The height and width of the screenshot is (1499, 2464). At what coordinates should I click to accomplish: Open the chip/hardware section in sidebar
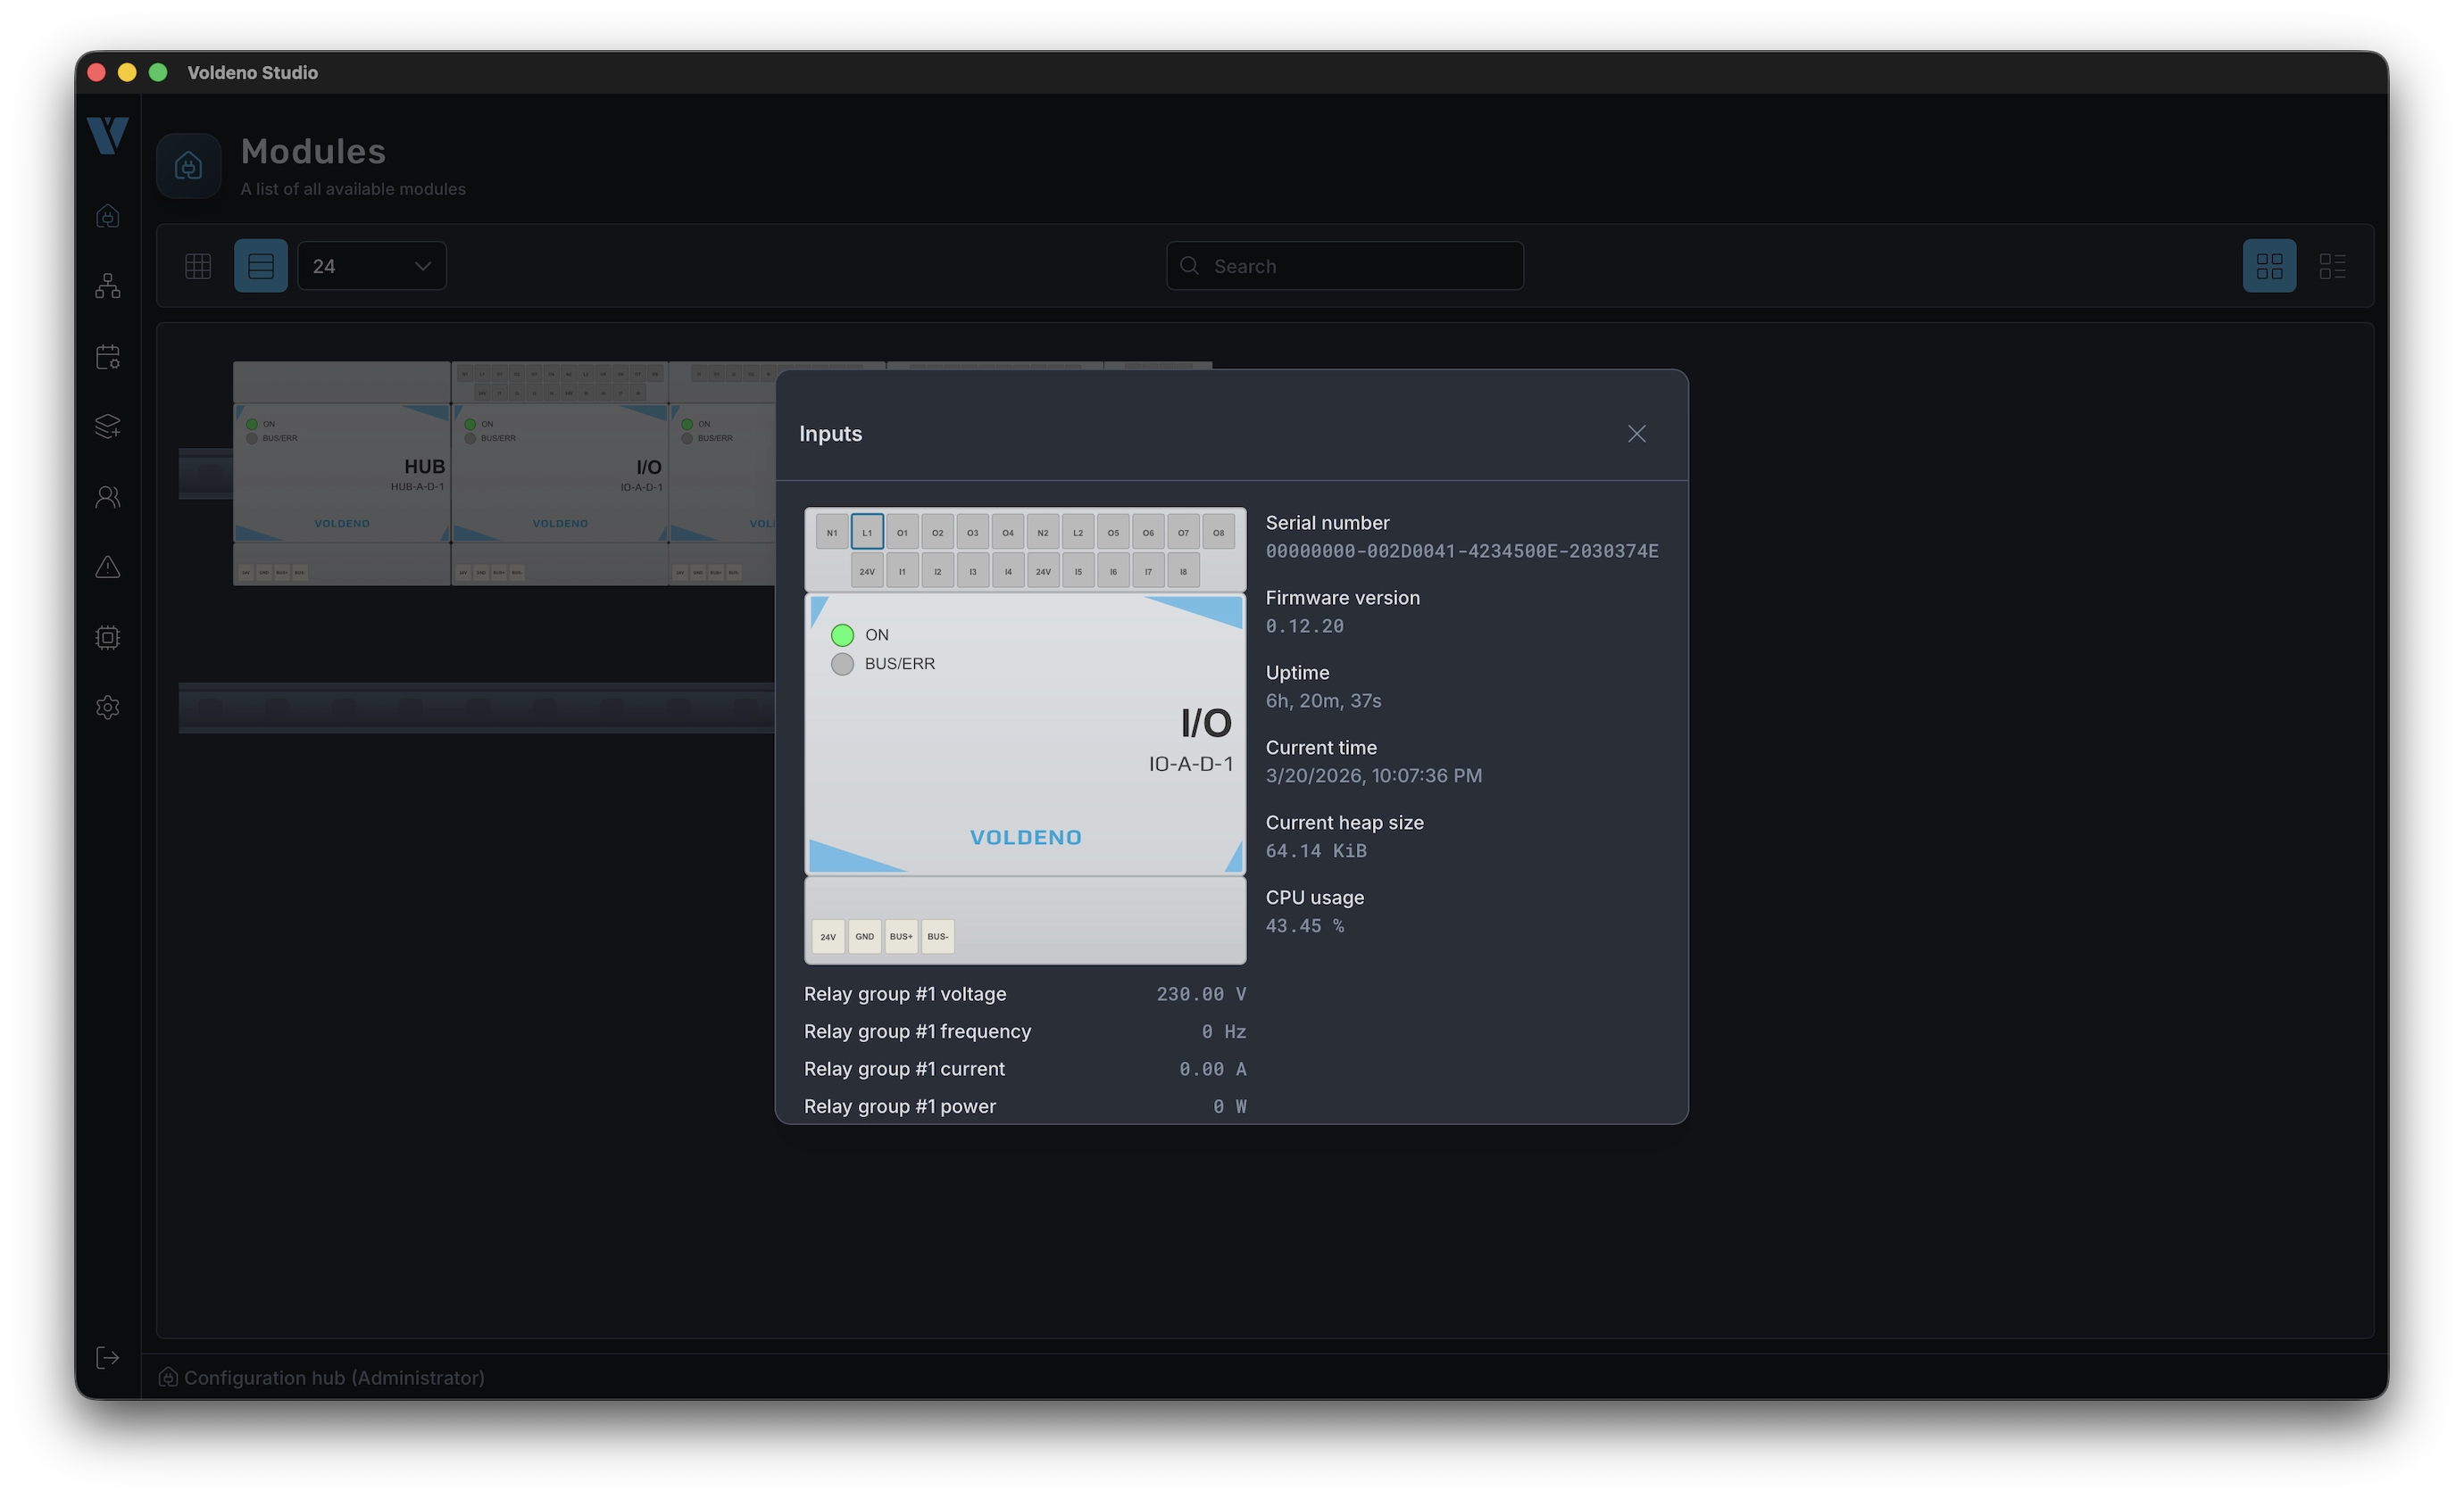click(x=107, y=636)
